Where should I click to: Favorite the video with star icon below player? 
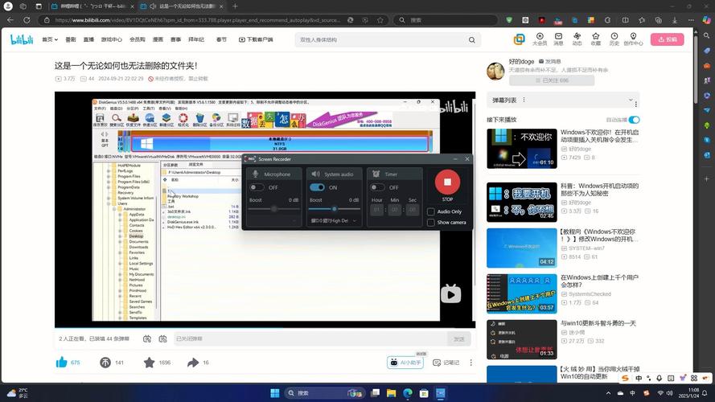(149, 363)
